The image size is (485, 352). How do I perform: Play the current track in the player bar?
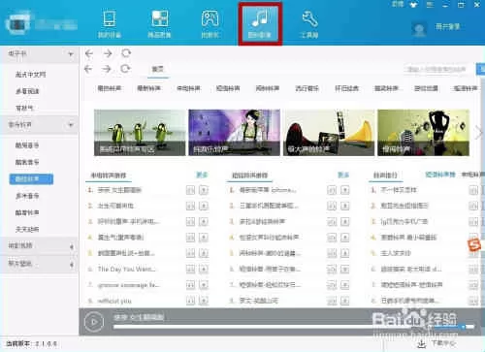coord(94,322)
